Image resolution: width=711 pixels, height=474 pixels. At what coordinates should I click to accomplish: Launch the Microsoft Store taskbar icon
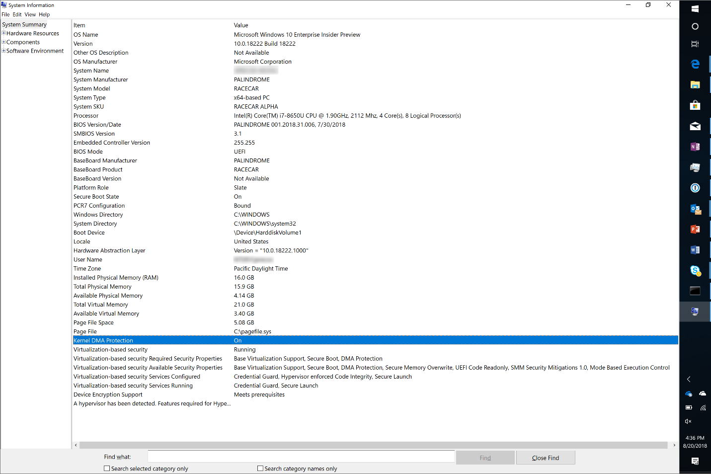coord(695,105)
